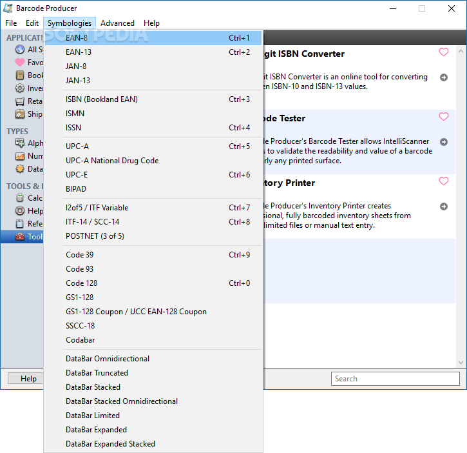The image size is (467, 453).
Task: Select Code 39 symbology
Action: (x=153, y=254)
